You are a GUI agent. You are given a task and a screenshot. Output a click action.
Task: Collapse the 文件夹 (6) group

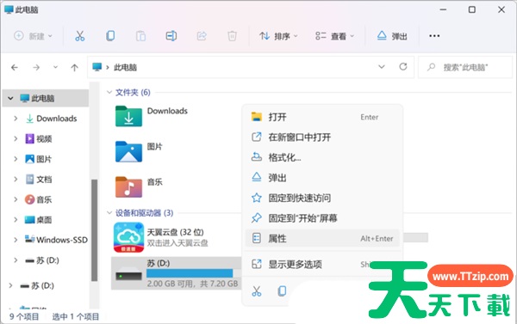(109, 93)
